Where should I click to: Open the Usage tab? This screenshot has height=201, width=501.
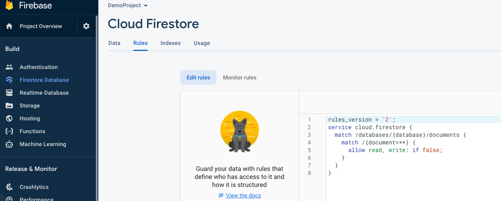tap(202, 43)
